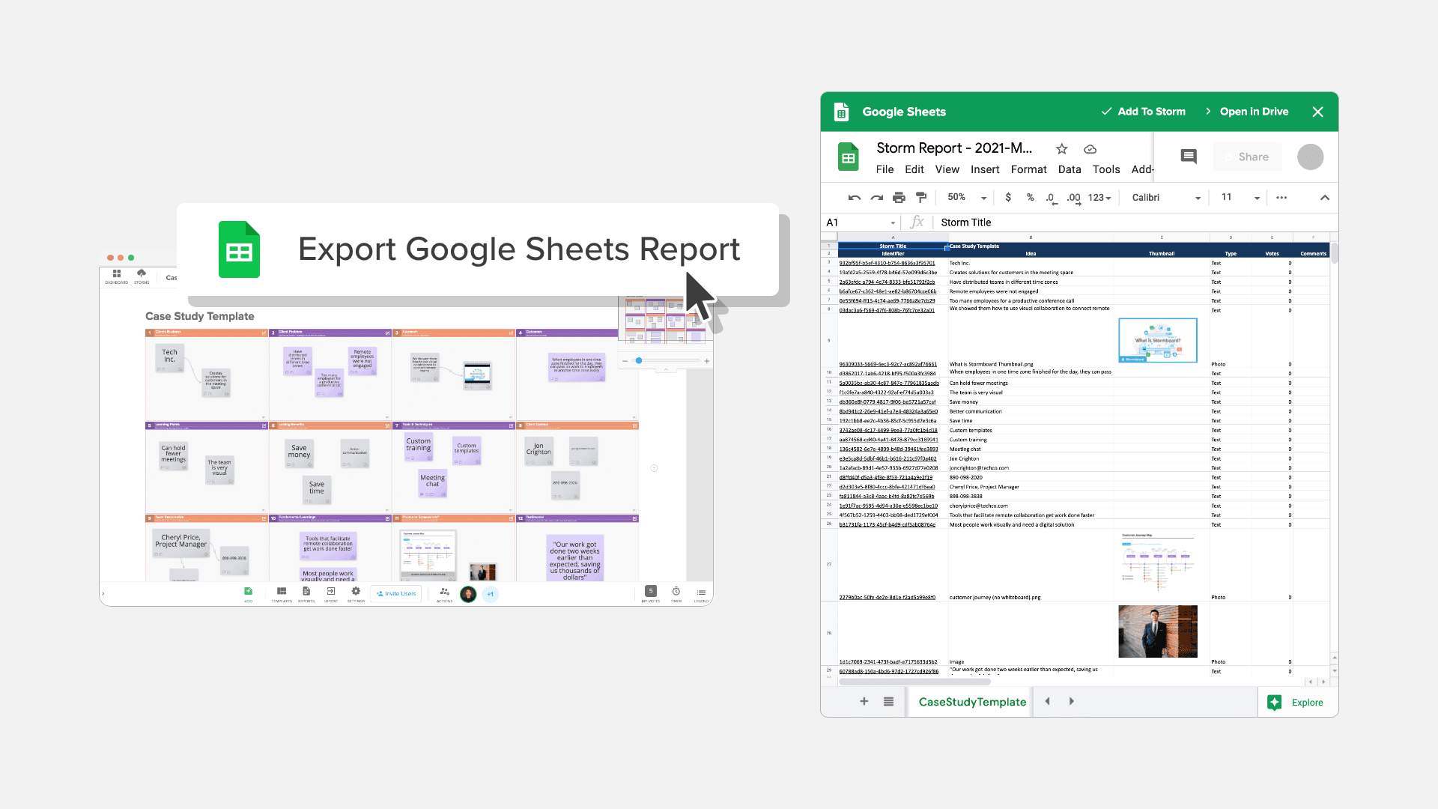
Task: Open Reports in Stormboard toolbar
Action: coord(306,594)
